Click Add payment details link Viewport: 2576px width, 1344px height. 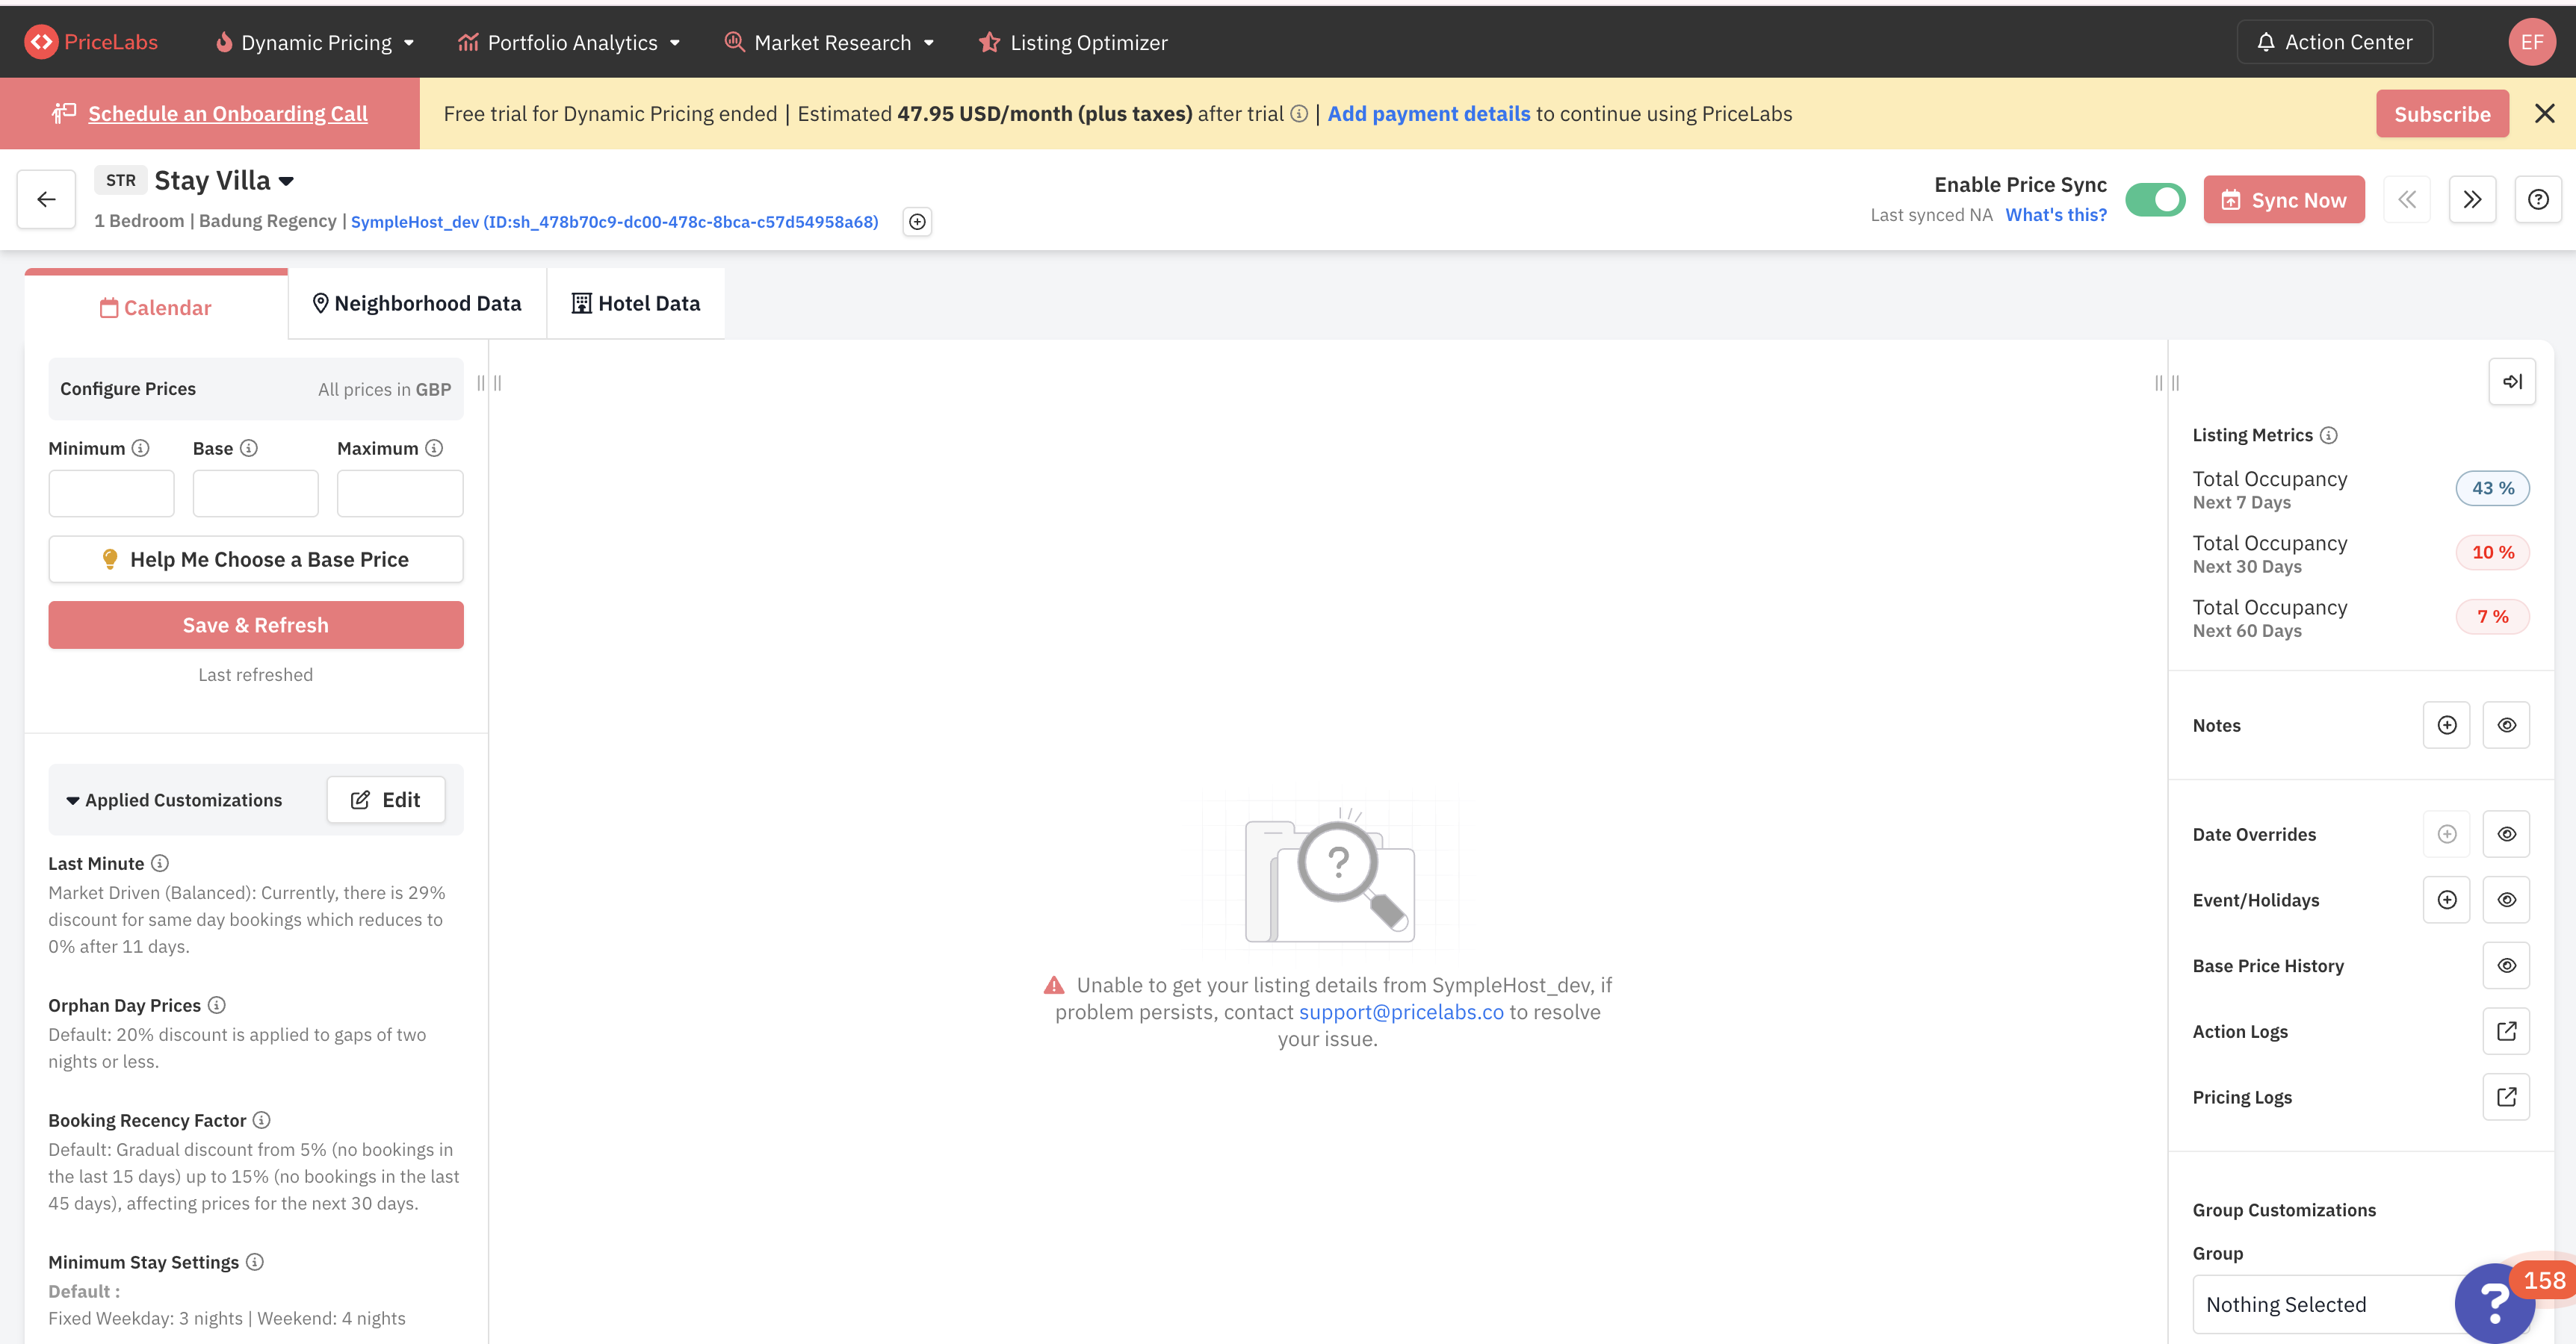click(x=1428, y=114)
